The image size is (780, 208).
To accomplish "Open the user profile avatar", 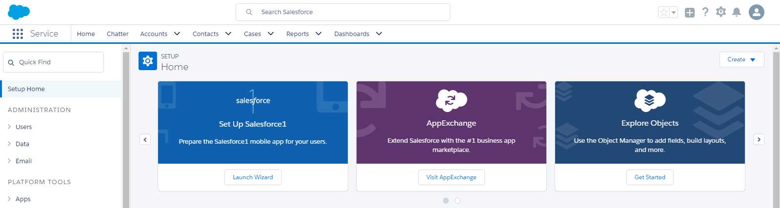I will coord(756,12).
